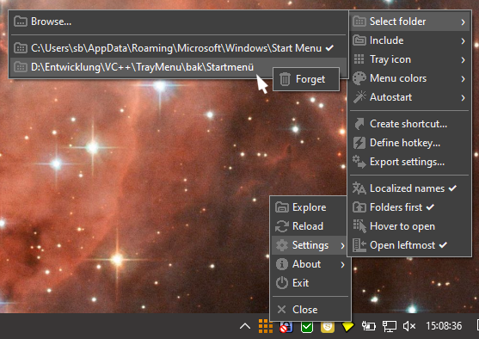479x339 pixels.
Task: Select the C:\Users\sb Start Menu folder path
Action: coord(178,48)
